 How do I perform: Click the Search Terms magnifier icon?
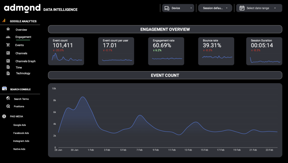pyautogui.click(x=8, y=99)
